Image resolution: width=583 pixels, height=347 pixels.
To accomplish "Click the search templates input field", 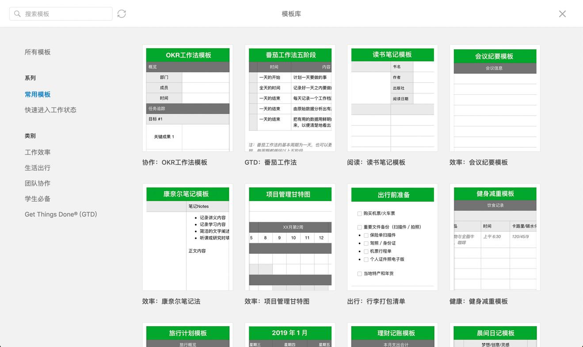I will click(66, 14).
